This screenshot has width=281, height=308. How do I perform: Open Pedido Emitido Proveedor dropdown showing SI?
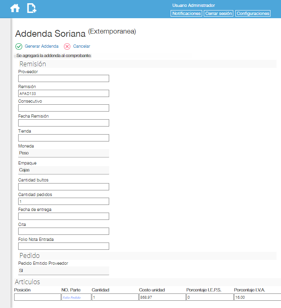pos(63,271)
